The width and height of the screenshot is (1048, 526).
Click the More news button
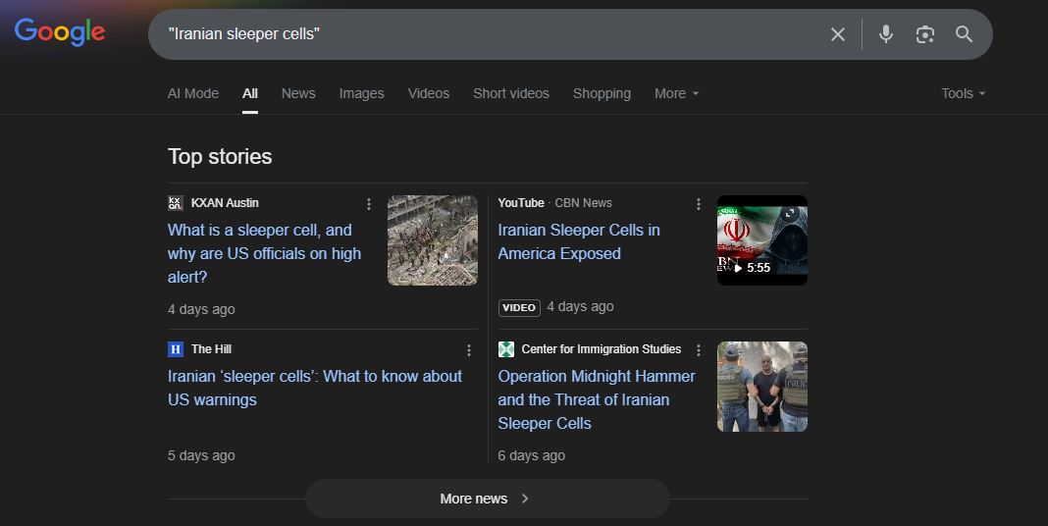488,499
